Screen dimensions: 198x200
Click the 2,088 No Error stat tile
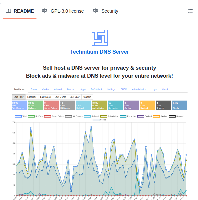pos(35,105)
